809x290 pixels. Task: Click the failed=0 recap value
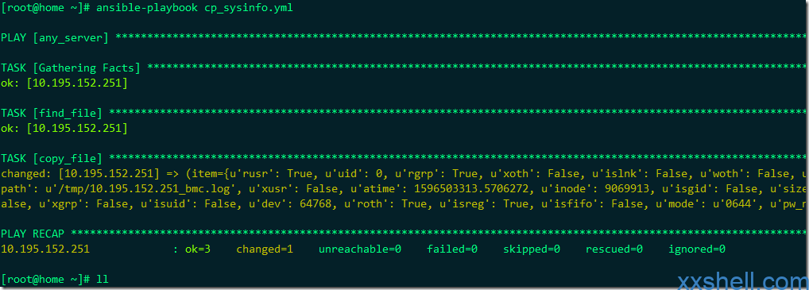(x=452, y=249)
